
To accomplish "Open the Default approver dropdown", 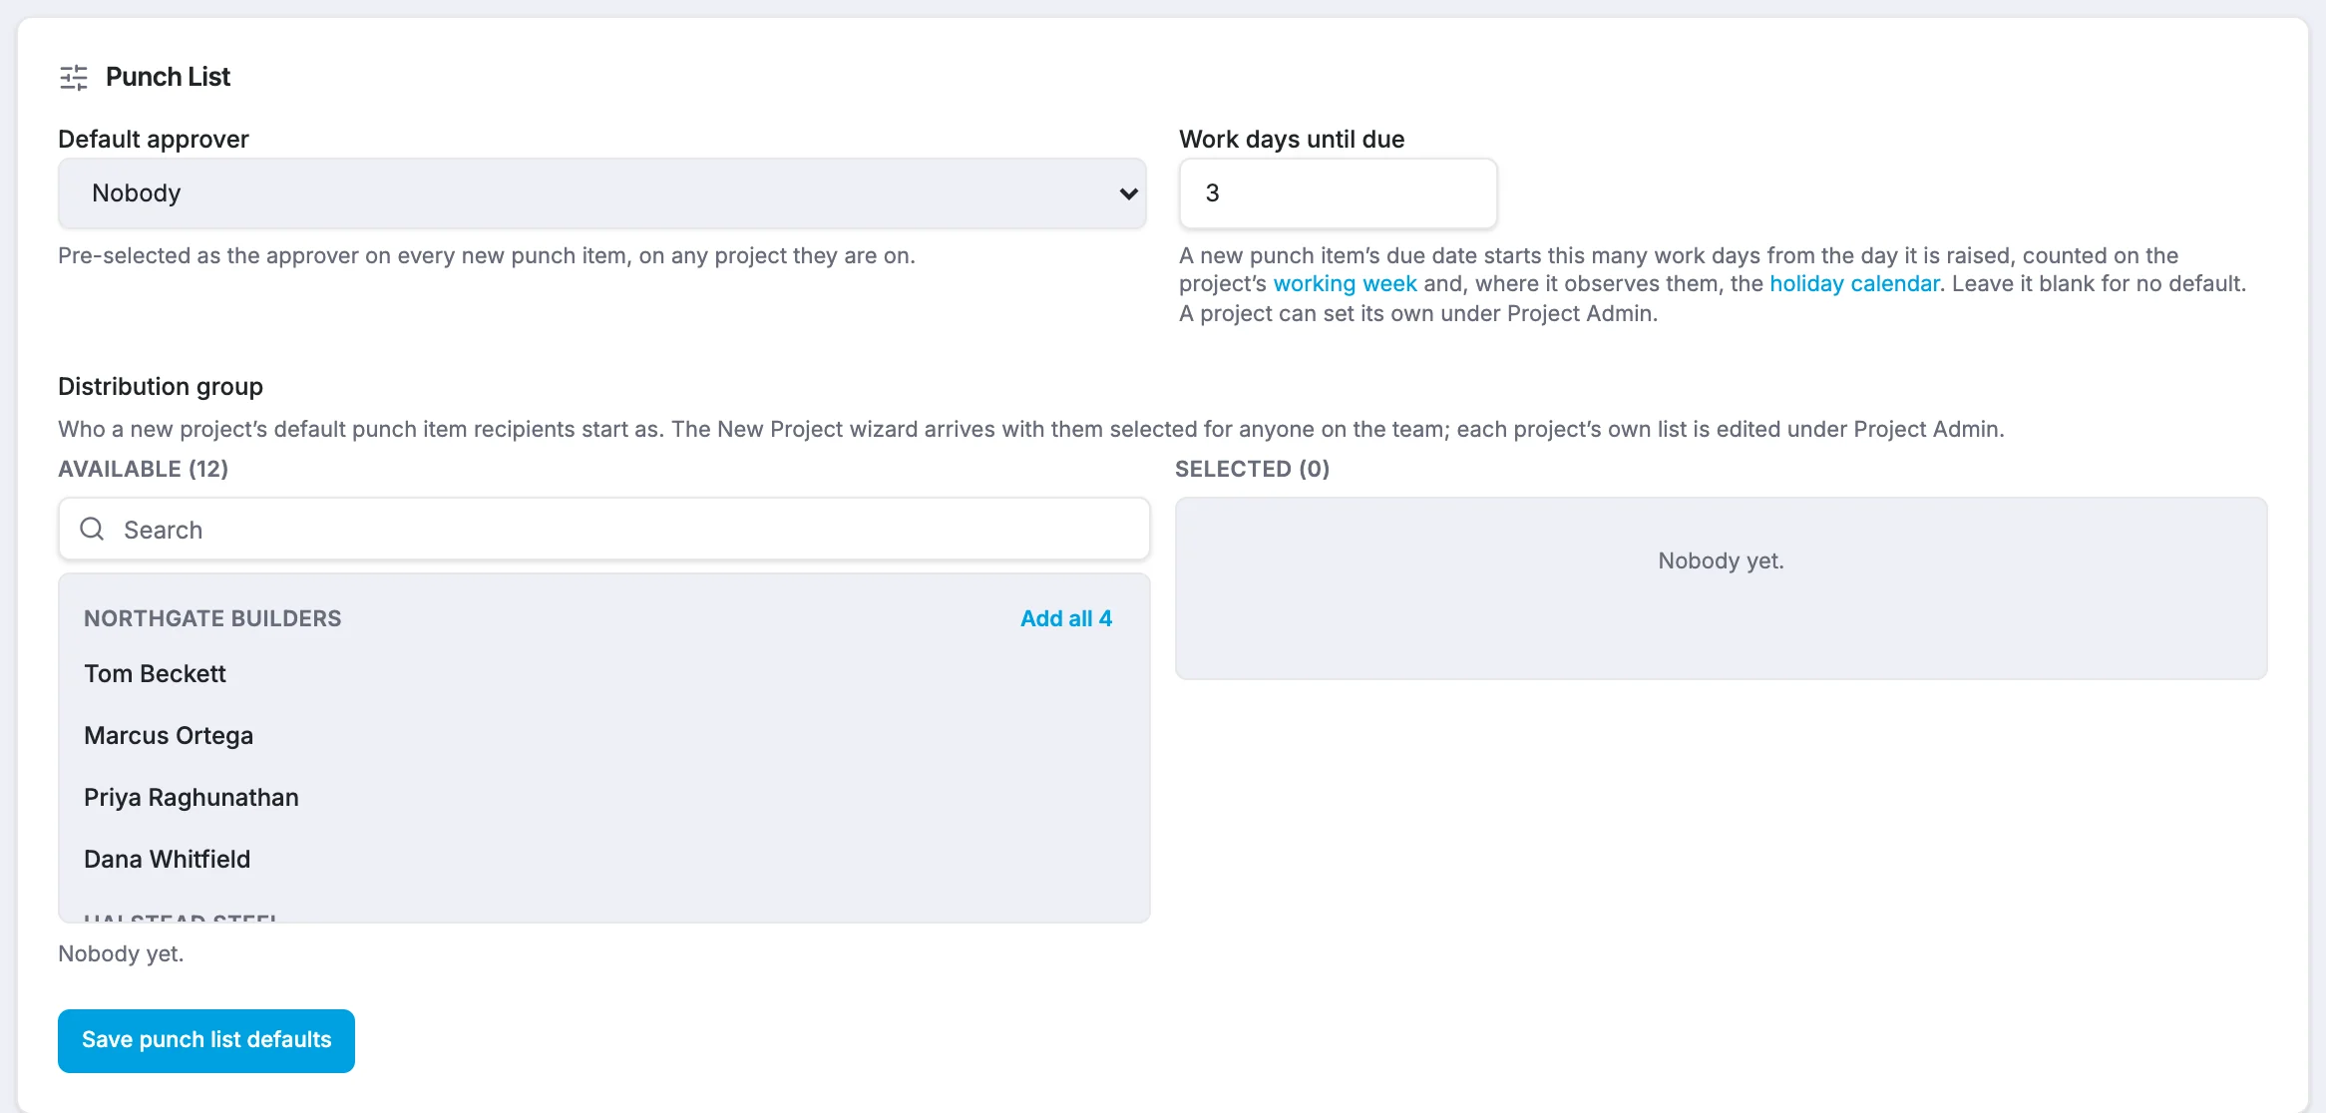I will [x=602, y=193].
